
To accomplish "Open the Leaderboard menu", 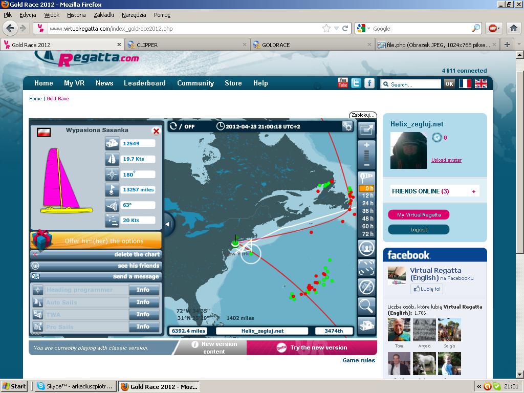I will click(144, 83).
